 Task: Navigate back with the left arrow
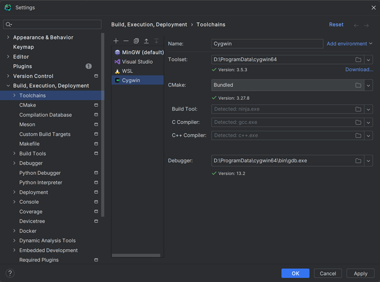pyautogui.click(x=356, y=25)
